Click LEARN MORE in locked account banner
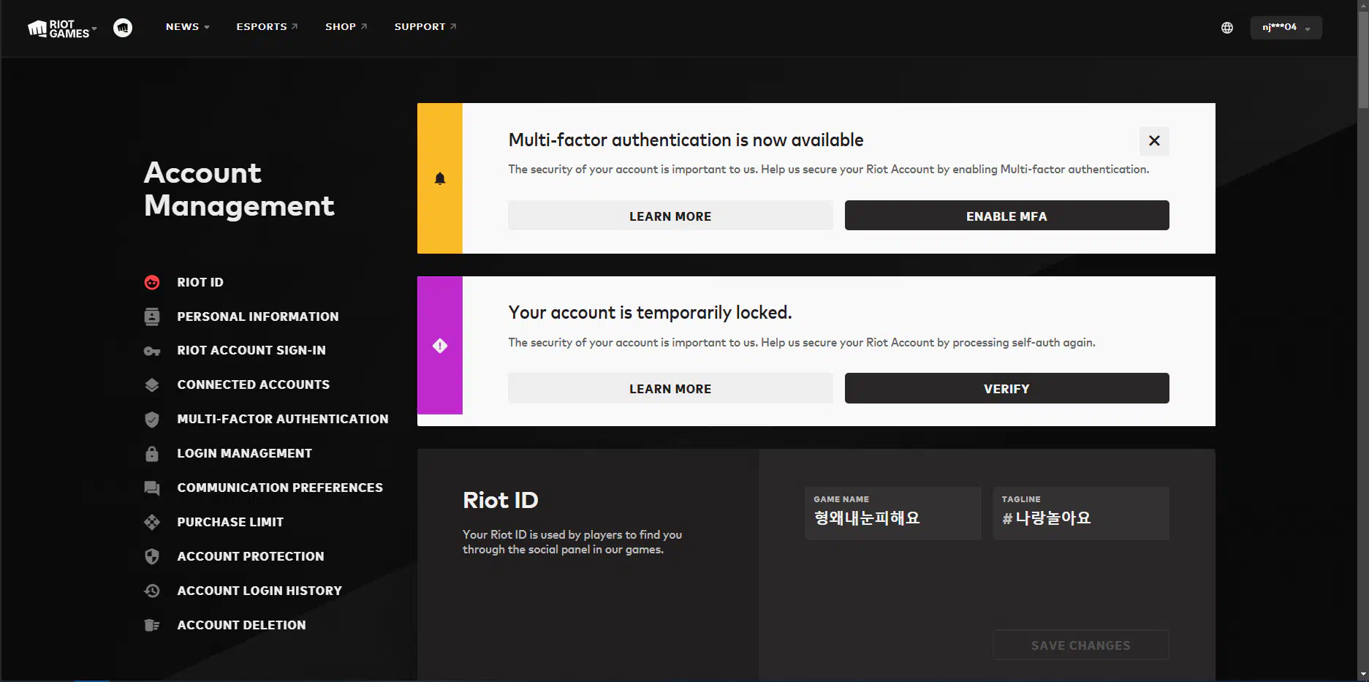 pyautogui.click(x=670, y=388)
